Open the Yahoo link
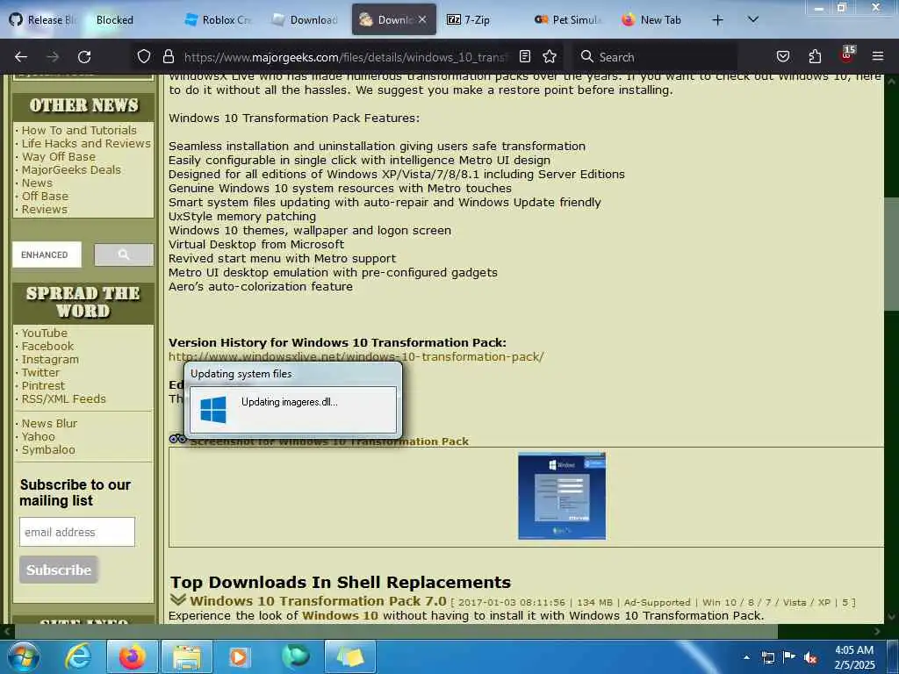This screenshot has height=674, width=899. (38, 437)
